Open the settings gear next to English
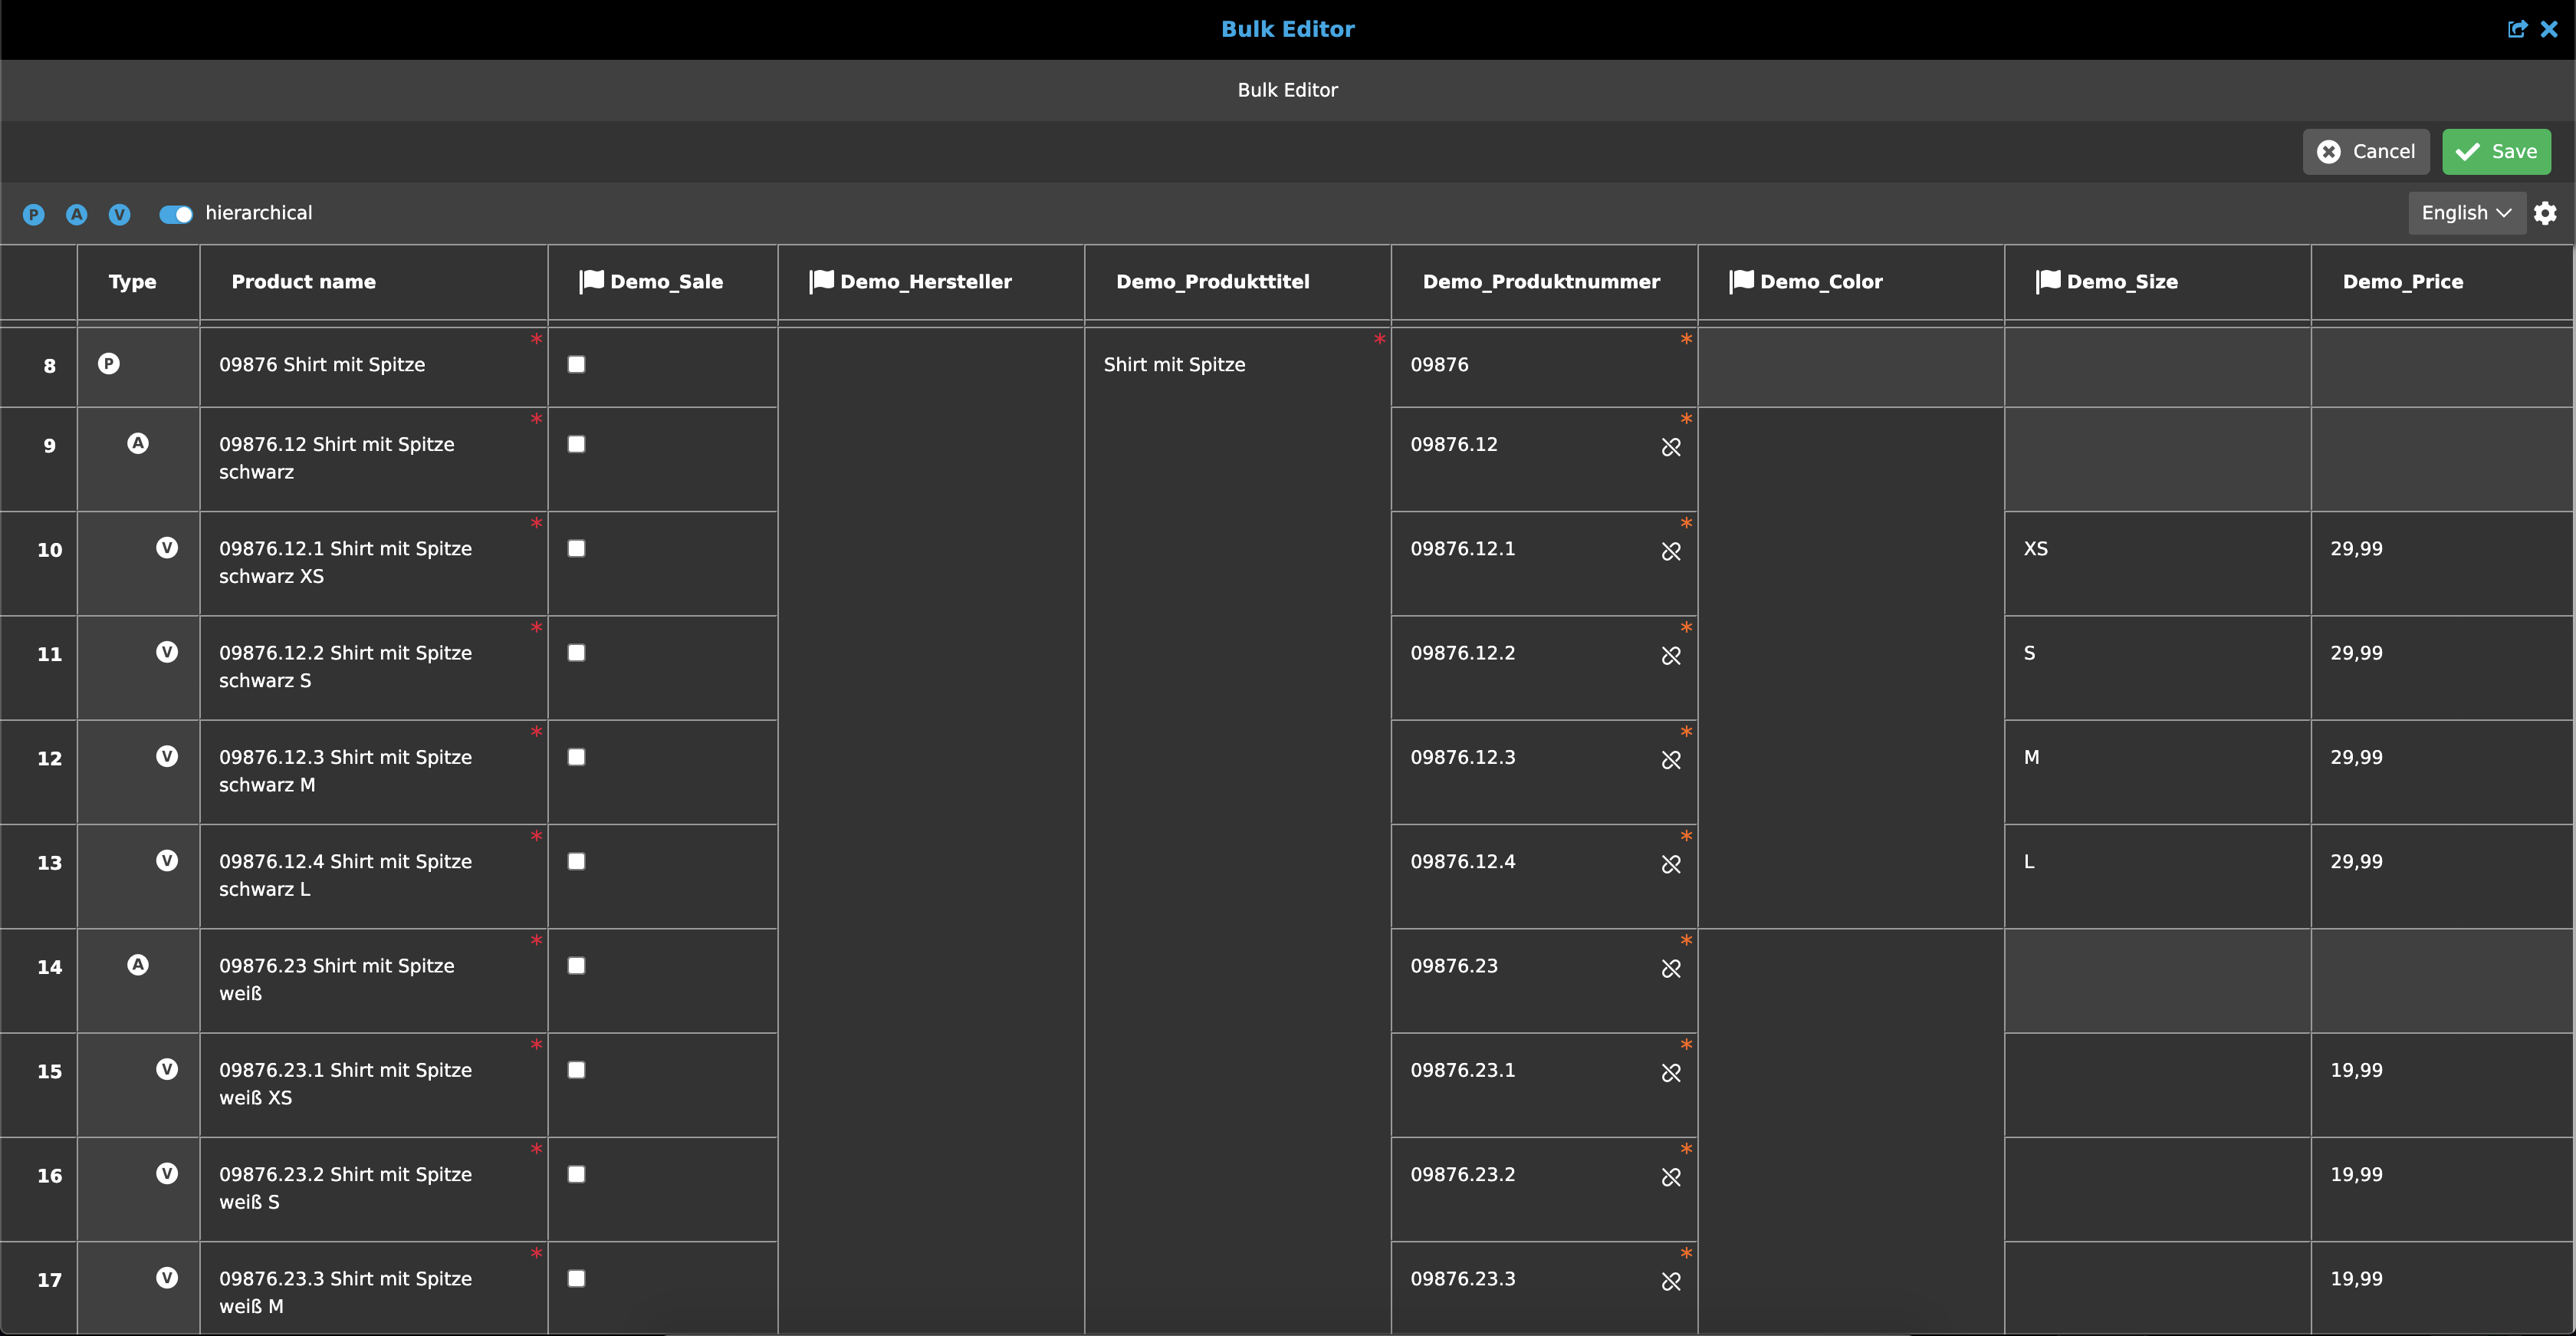 coord(2546,213)
